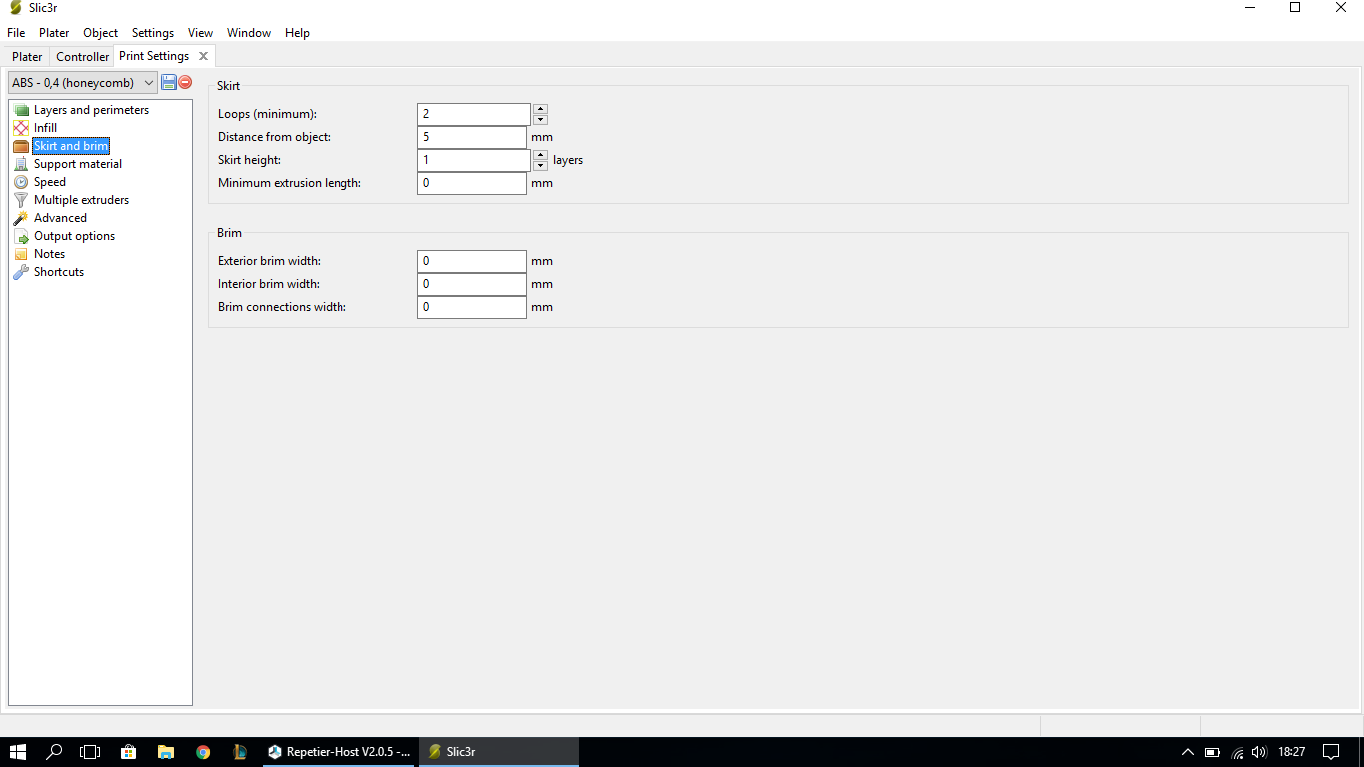Image resolution: width=1364 pixels, height=767 pixels.
Task: Open Multiple extruders funnel icon
Action: (21, 200)
